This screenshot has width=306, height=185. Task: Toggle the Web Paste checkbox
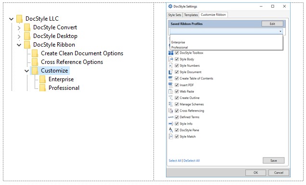coord(177,91)
